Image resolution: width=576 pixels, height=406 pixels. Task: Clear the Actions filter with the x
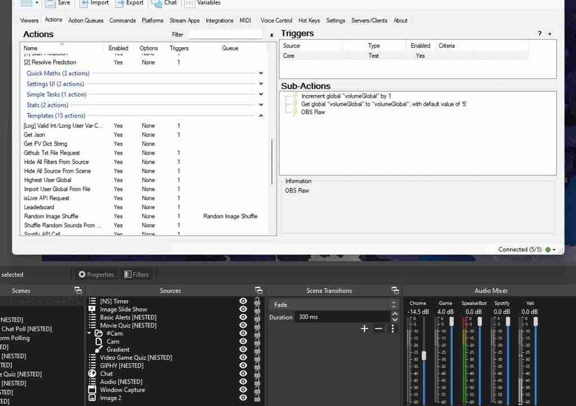coord(272,35)
